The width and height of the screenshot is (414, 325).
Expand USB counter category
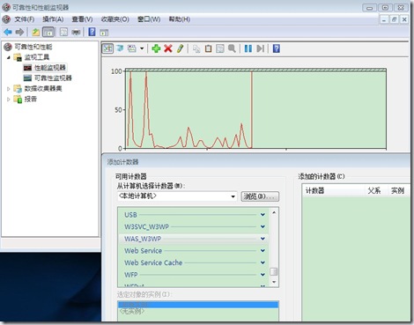(262, 215)
